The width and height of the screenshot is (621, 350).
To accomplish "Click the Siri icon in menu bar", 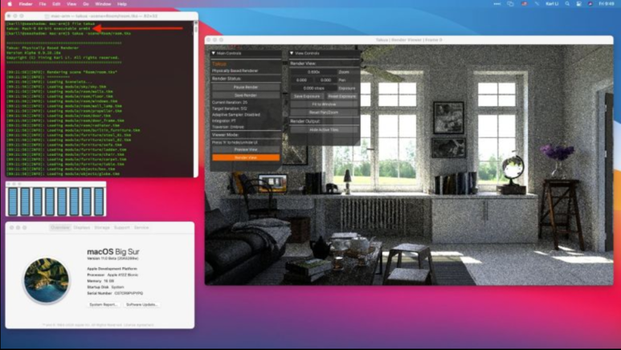I will pos(590,4).
